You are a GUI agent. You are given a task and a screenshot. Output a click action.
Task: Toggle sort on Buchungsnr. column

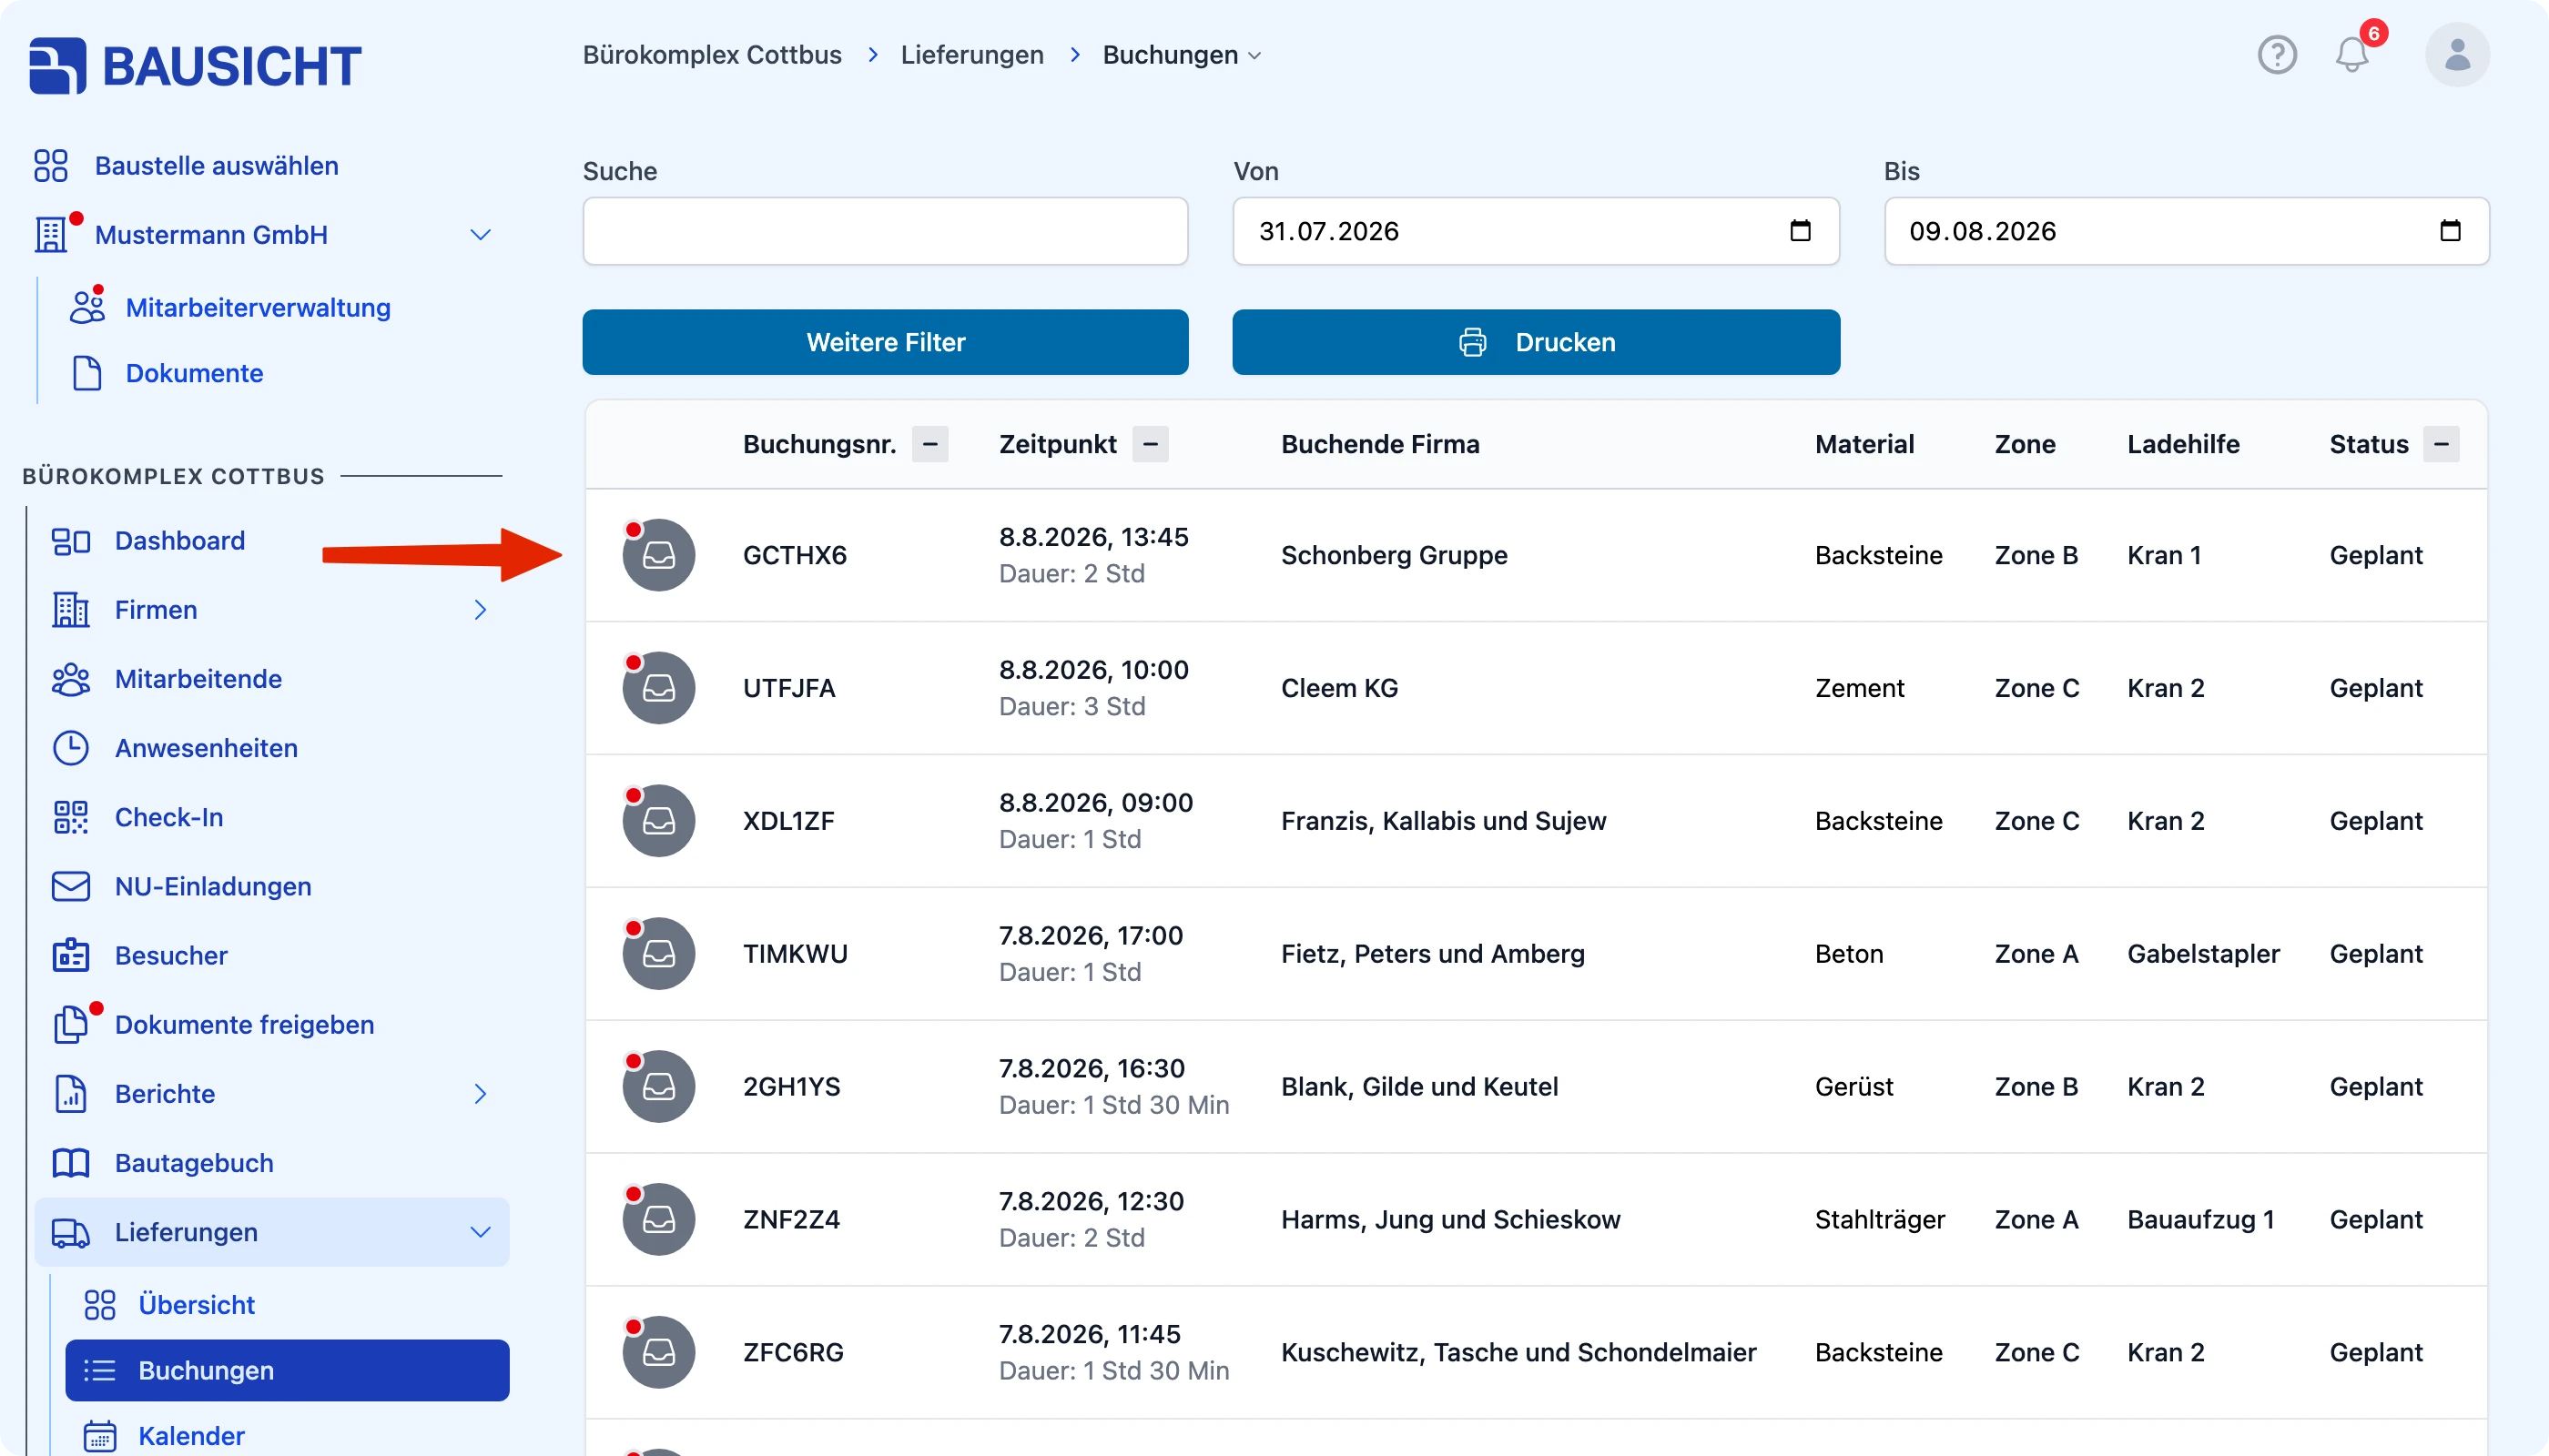tap(929, 444)
